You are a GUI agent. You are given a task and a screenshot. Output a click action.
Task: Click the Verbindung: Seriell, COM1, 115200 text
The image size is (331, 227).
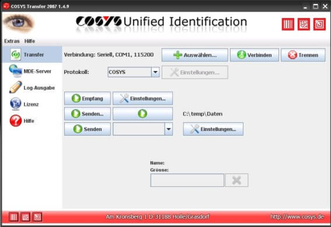click(109, 55)
